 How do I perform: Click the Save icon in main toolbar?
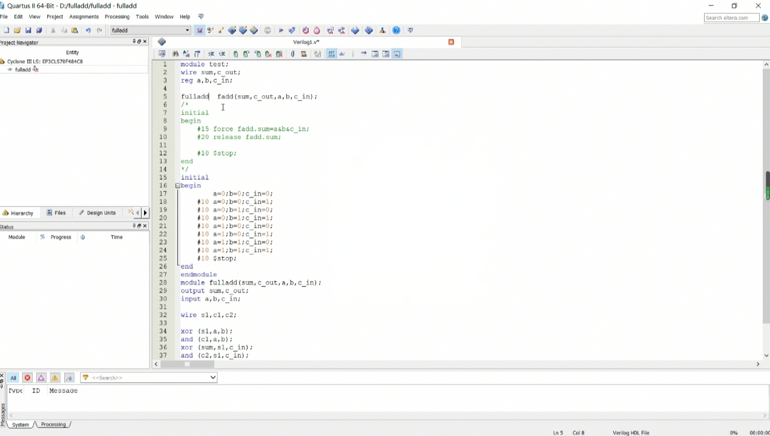click(28, 30)
